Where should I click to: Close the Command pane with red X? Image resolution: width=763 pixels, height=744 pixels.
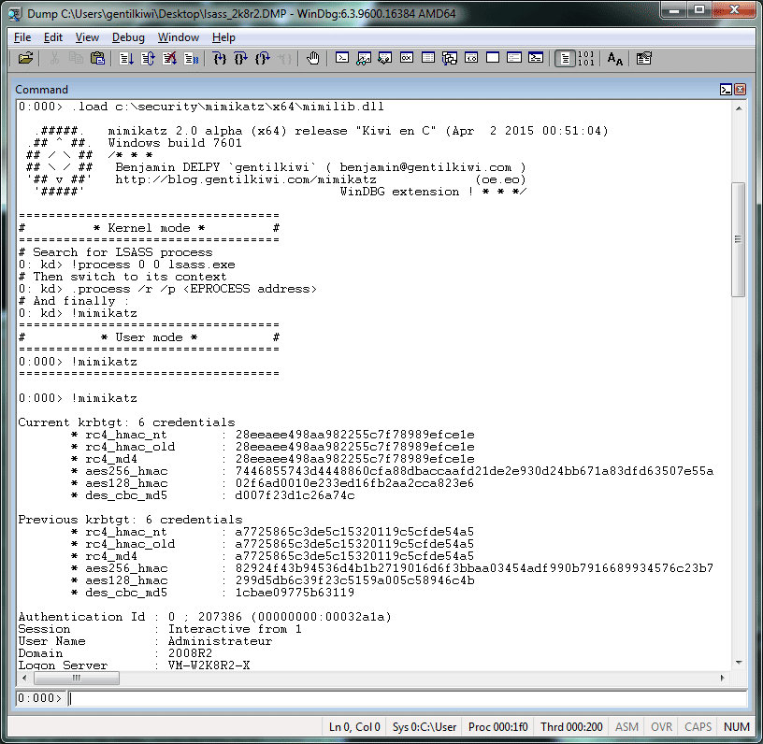(740, 90)
